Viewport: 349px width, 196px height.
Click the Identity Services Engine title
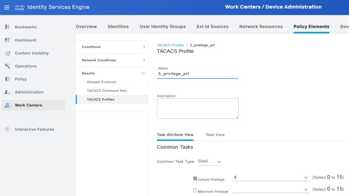[58, 7]
